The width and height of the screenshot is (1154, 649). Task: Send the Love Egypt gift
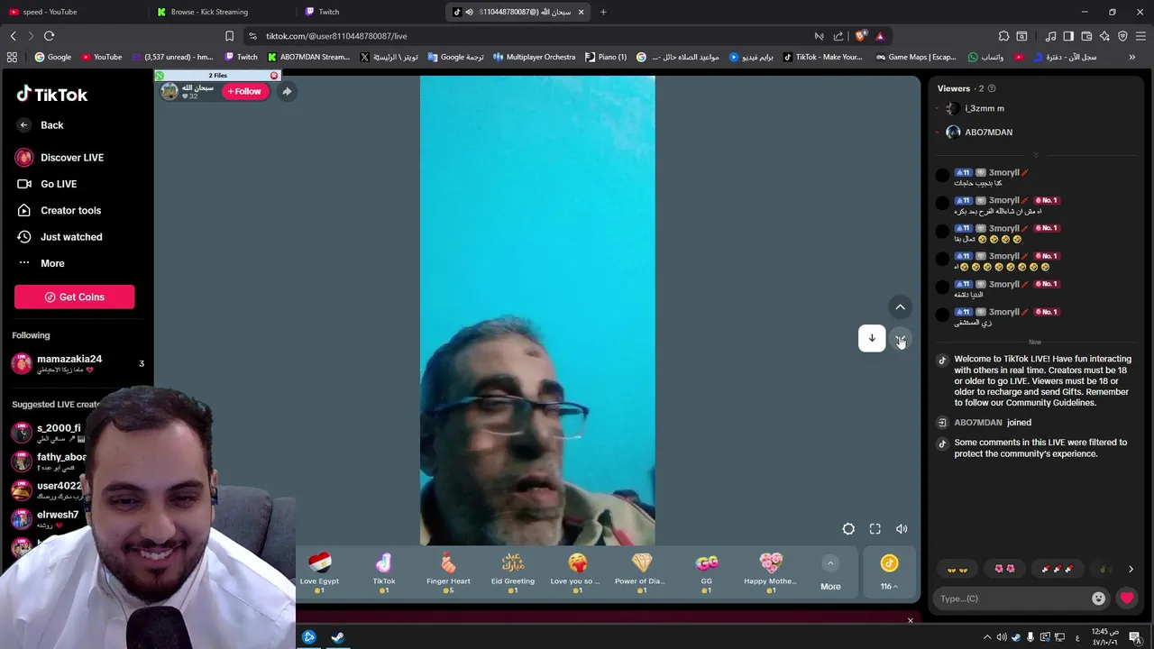319,572
